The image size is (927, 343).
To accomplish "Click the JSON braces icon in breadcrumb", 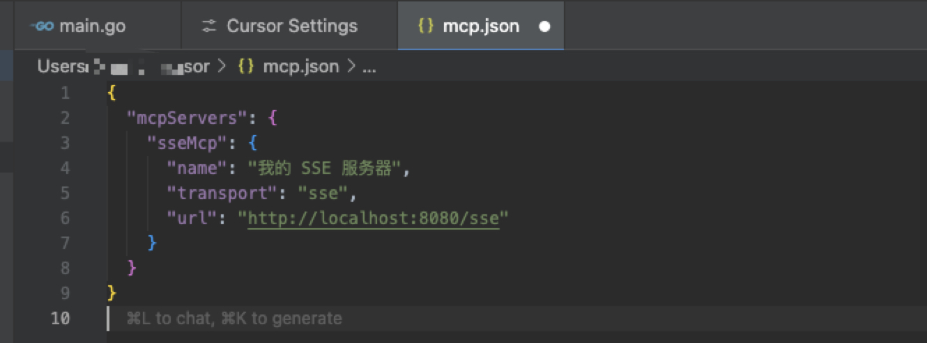I will (245, 67).
